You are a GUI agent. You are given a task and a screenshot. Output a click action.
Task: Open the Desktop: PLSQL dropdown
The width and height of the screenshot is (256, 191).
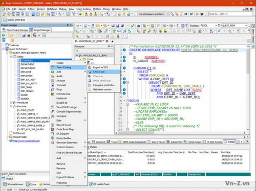(216, 26)
